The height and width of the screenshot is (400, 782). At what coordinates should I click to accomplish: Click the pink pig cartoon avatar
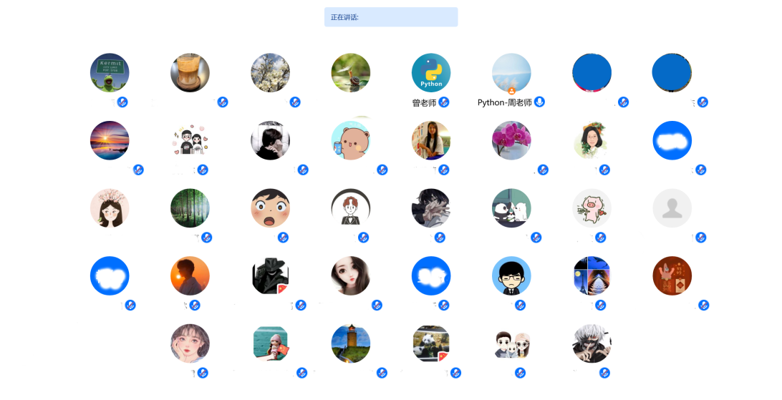(592, 208)
